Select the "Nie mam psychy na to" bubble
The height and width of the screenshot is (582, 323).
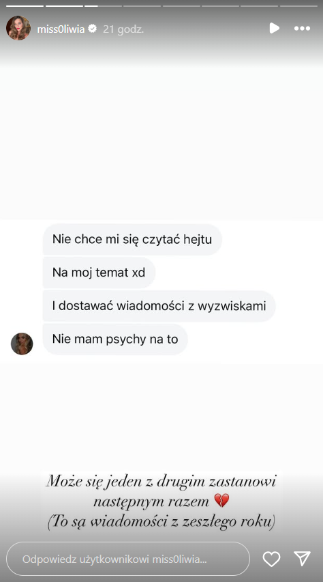pos(115,339)
